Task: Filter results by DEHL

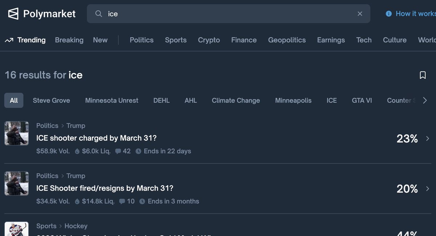Action: 161,100
